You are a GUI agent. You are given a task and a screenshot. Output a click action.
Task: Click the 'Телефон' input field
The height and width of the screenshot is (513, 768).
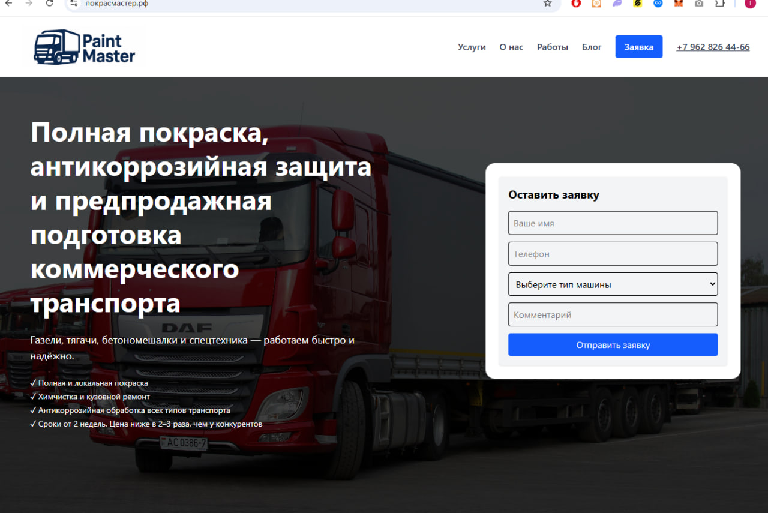pos(613,253)
